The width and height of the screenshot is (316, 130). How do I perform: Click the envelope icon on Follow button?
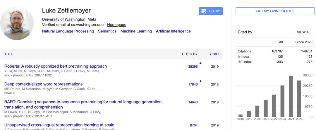[x=204, y=11]
